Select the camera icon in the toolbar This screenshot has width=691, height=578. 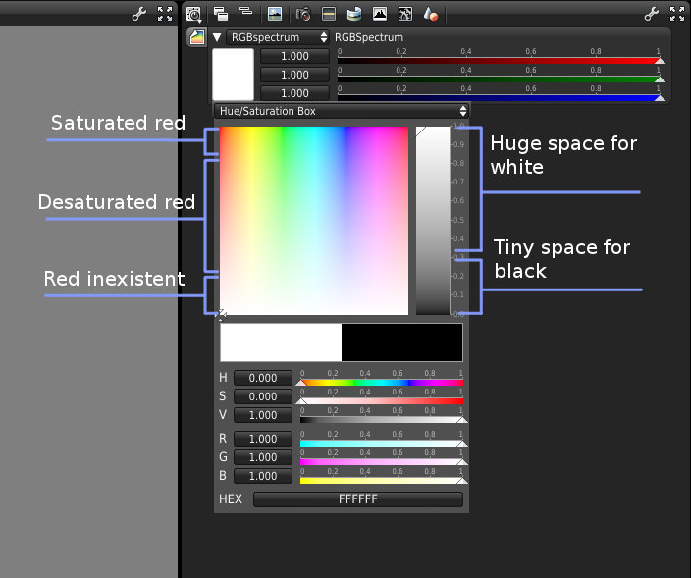tap(303, 14)
